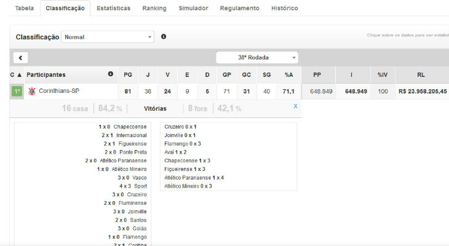Go to the Regulamento tab
The height and width of the screenshot is (246, 449).
click(239, 9)
